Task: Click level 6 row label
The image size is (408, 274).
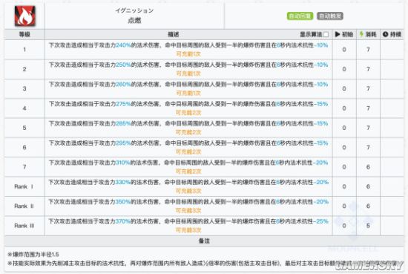Action: (x=24, y=147)
